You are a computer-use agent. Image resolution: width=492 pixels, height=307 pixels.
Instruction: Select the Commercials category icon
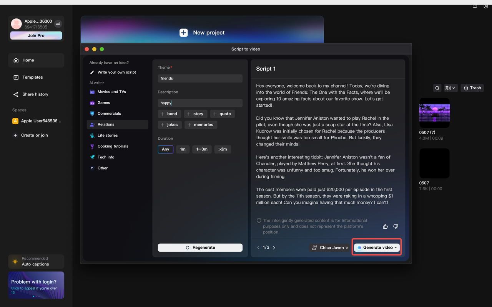coord(92,113)
